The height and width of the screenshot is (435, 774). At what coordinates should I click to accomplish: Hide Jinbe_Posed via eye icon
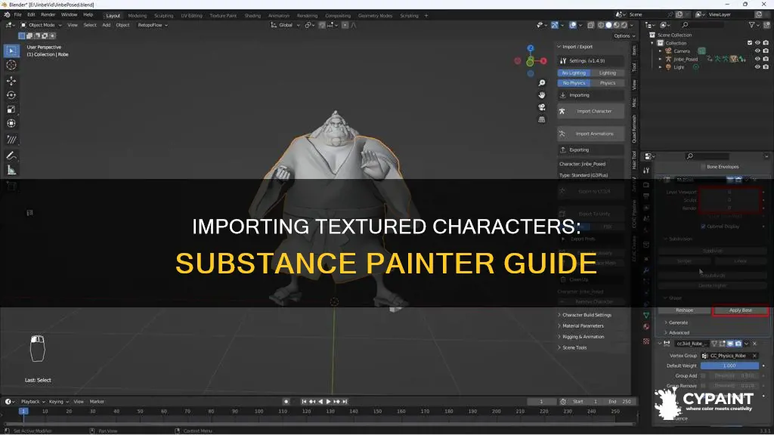click(x=757, y=59)
